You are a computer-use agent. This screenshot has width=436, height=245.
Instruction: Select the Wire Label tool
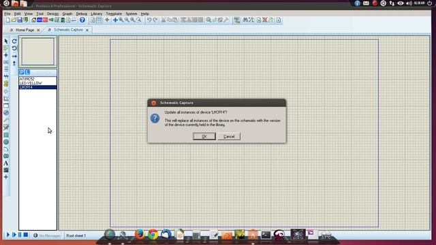click(6, 62)
